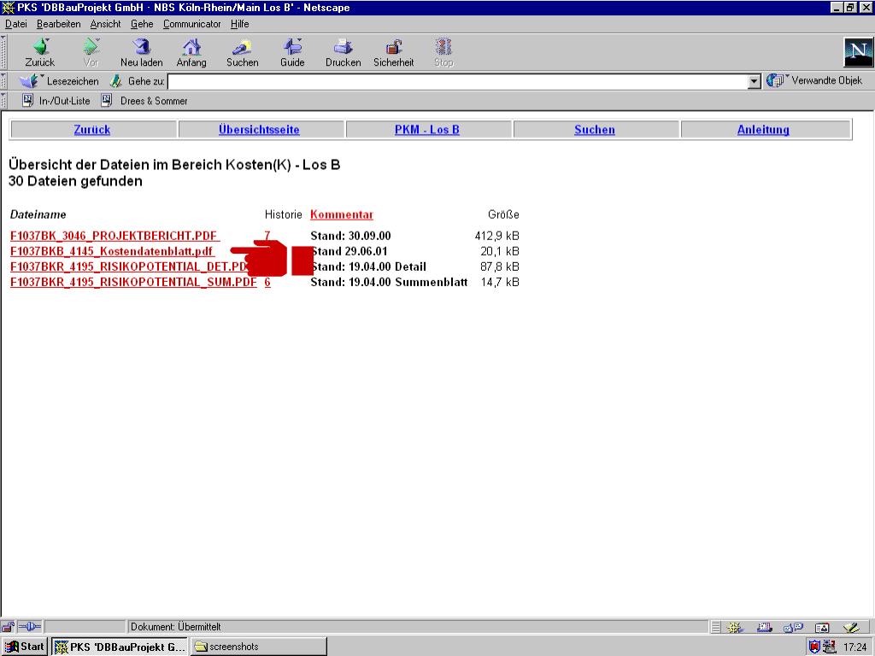The image size is (875, 656).
Task: Click the Dateiname column header
Action: point(38,214)
